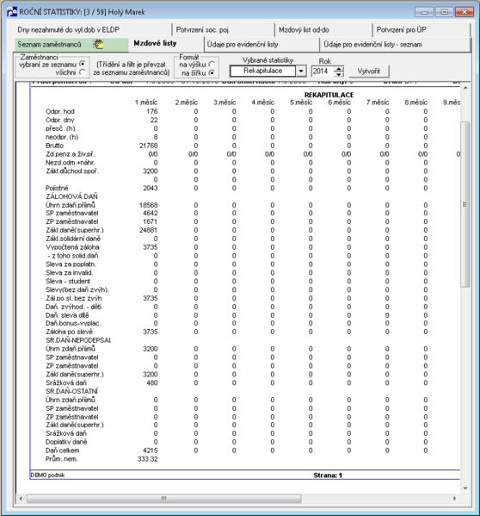Click the horizontal scrollbar thumb
The image size is (480, 516).
(164, 499)
